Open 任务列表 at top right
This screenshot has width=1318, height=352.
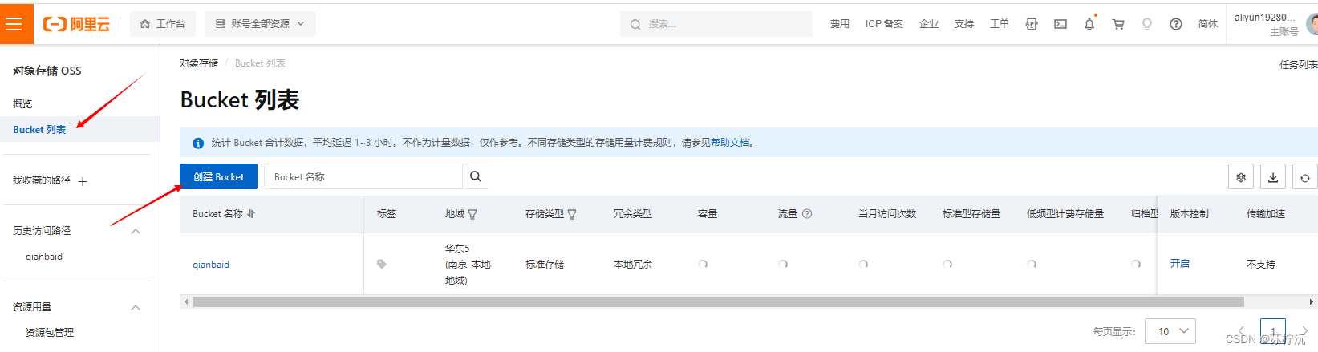pos(1298,65)
